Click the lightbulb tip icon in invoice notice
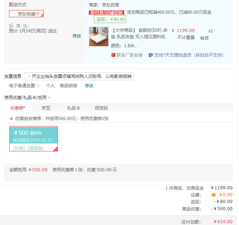239x225 pixels. coord(29,76)
